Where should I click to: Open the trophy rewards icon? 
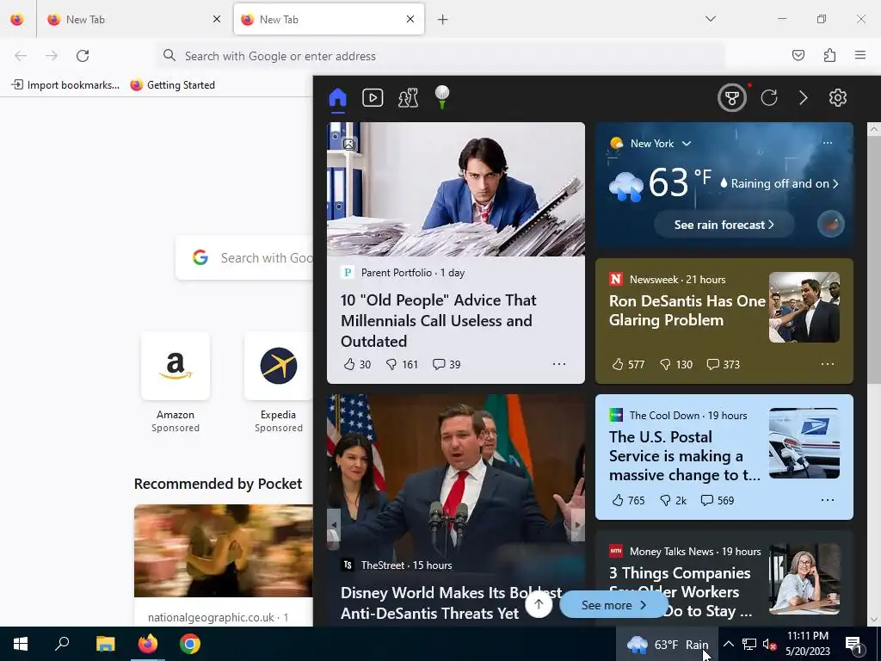731,98
